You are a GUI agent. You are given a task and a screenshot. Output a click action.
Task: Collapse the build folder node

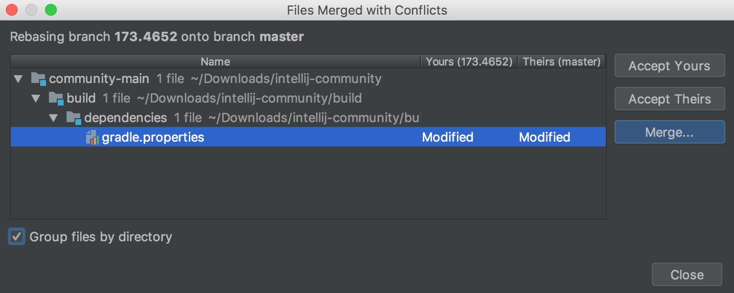click(x=36, y=98)
